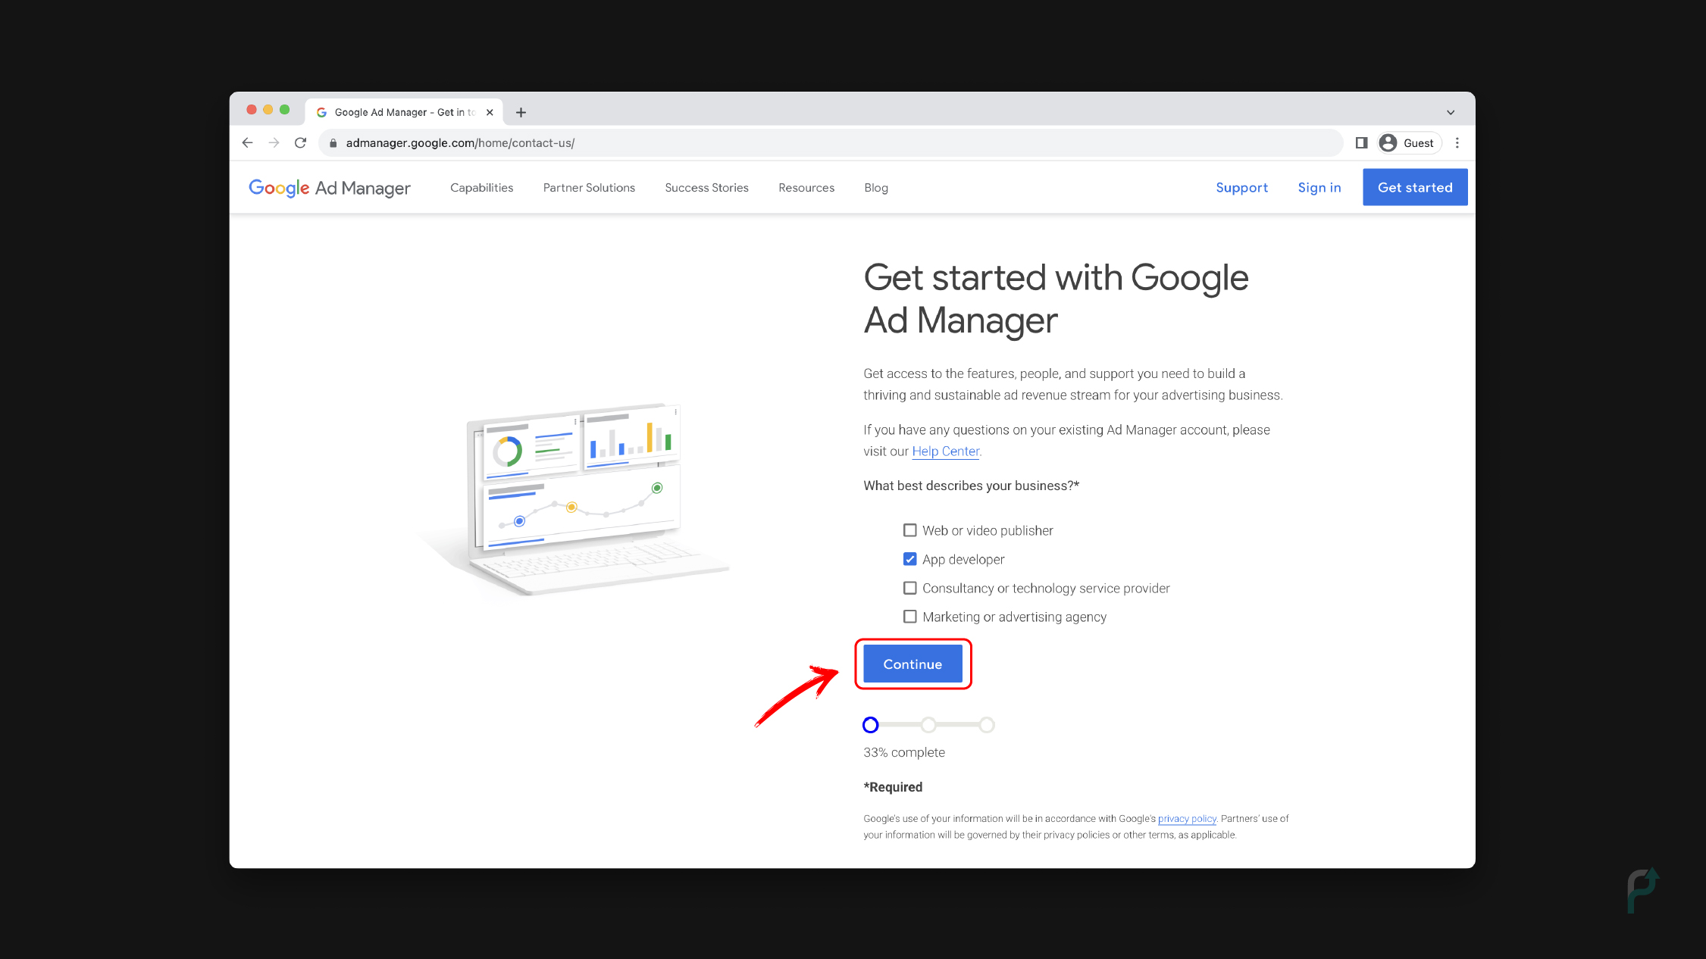The width and height of the screenshot is (1706, 959).
Task: Reload the page with refresh icon
Action: tap(300, 142)
